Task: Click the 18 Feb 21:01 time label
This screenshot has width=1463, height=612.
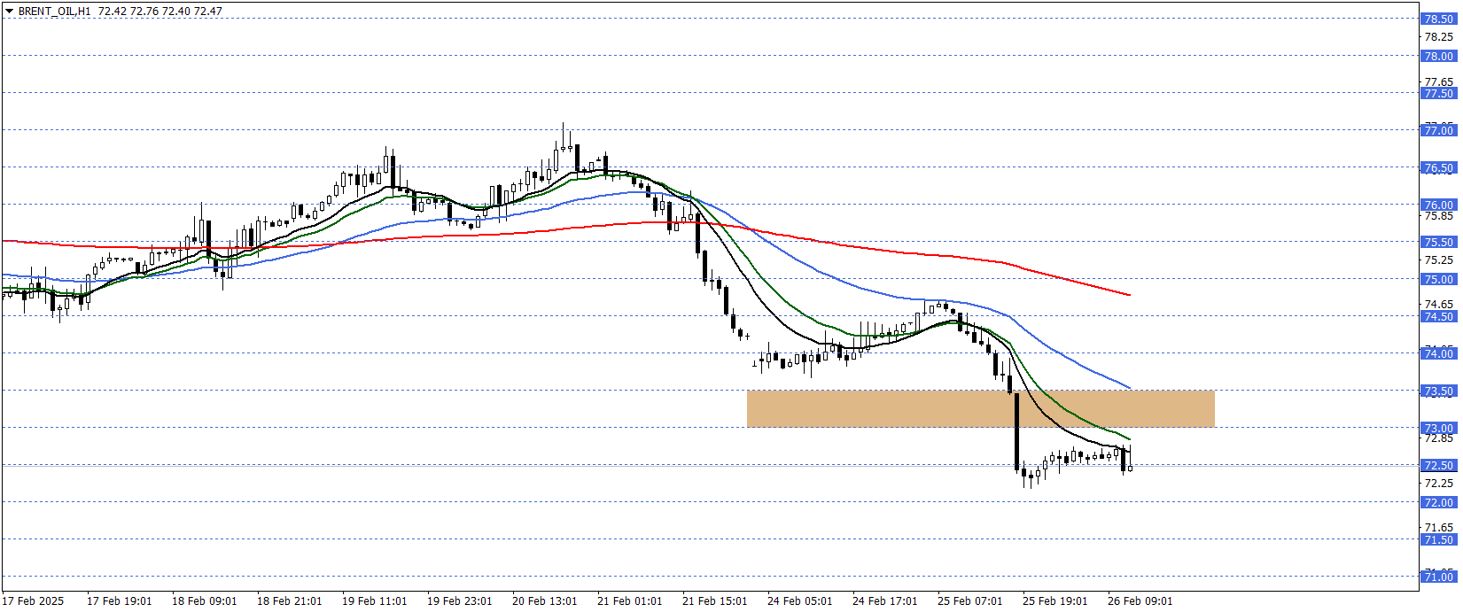Action: [289, 601]
